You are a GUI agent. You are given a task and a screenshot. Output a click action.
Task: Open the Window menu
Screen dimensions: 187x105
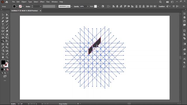coord(55,2)
